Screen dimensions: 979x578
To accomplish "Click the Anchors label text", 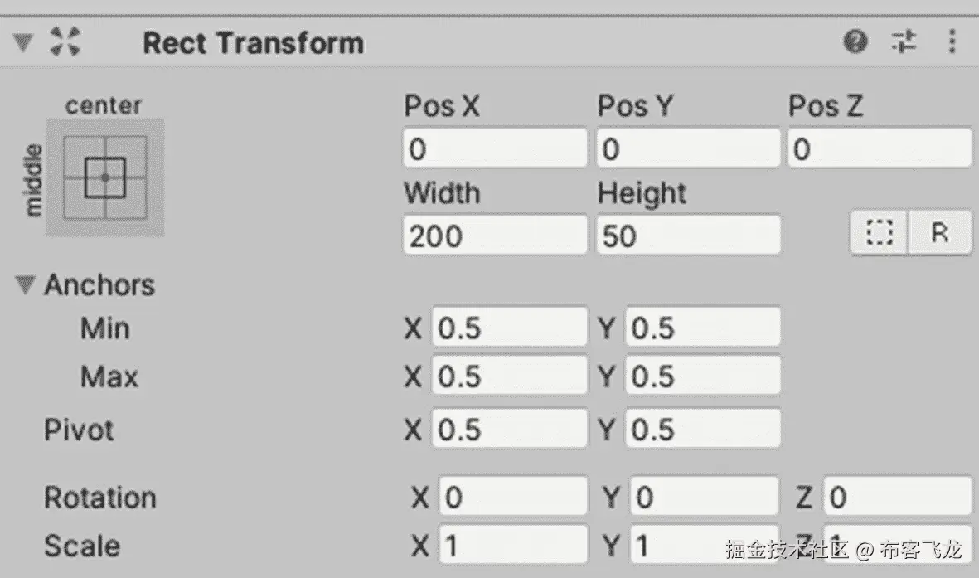I will (99, 285).
